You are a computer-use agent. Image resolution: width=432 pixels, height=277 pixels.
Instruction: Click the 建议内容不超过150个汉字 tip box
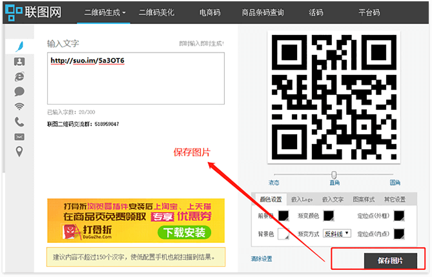click(136, 257)
